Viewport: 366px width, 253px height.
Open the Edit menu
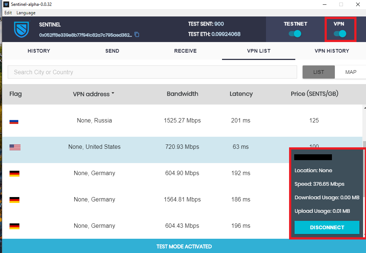tap(8, 13)
